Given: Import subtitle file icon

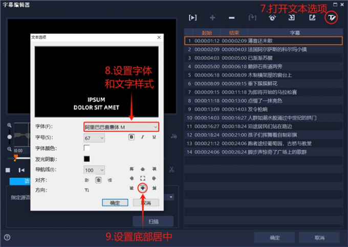Looking at the screenshot, I should 291,17.
